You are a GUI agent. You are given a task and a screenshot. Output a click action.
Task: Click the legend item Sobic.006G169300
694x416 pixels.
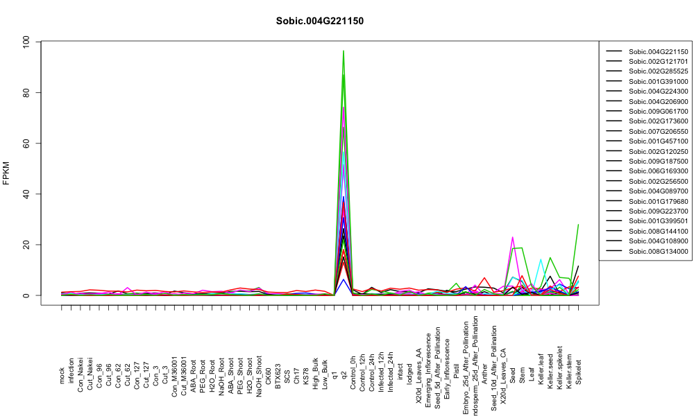658,171
